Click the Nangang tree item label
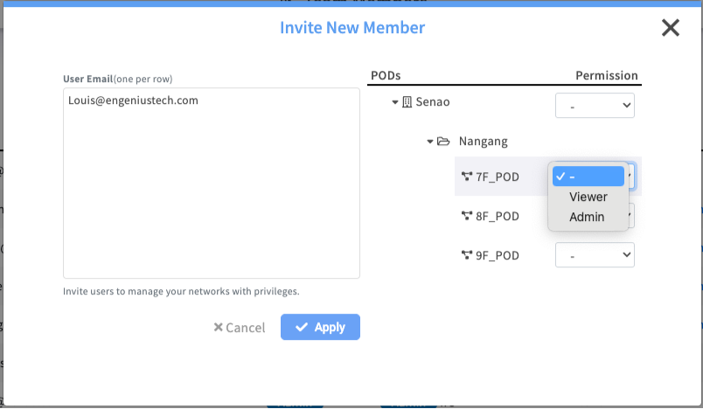The image size is (703, 409). (x=483, y=141)
